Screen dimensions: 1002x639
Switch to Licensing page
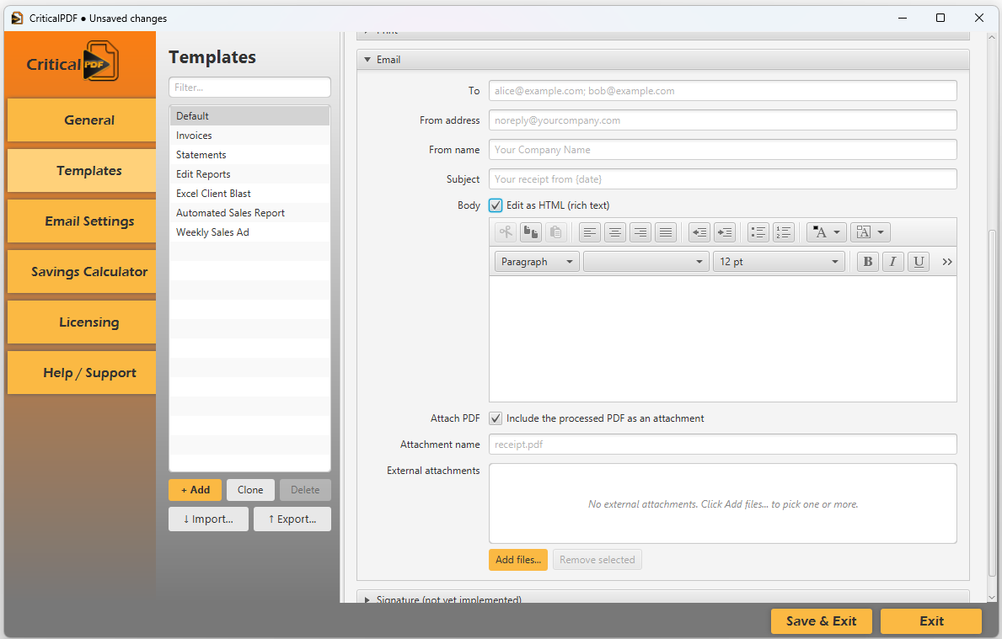pos(81,322)
